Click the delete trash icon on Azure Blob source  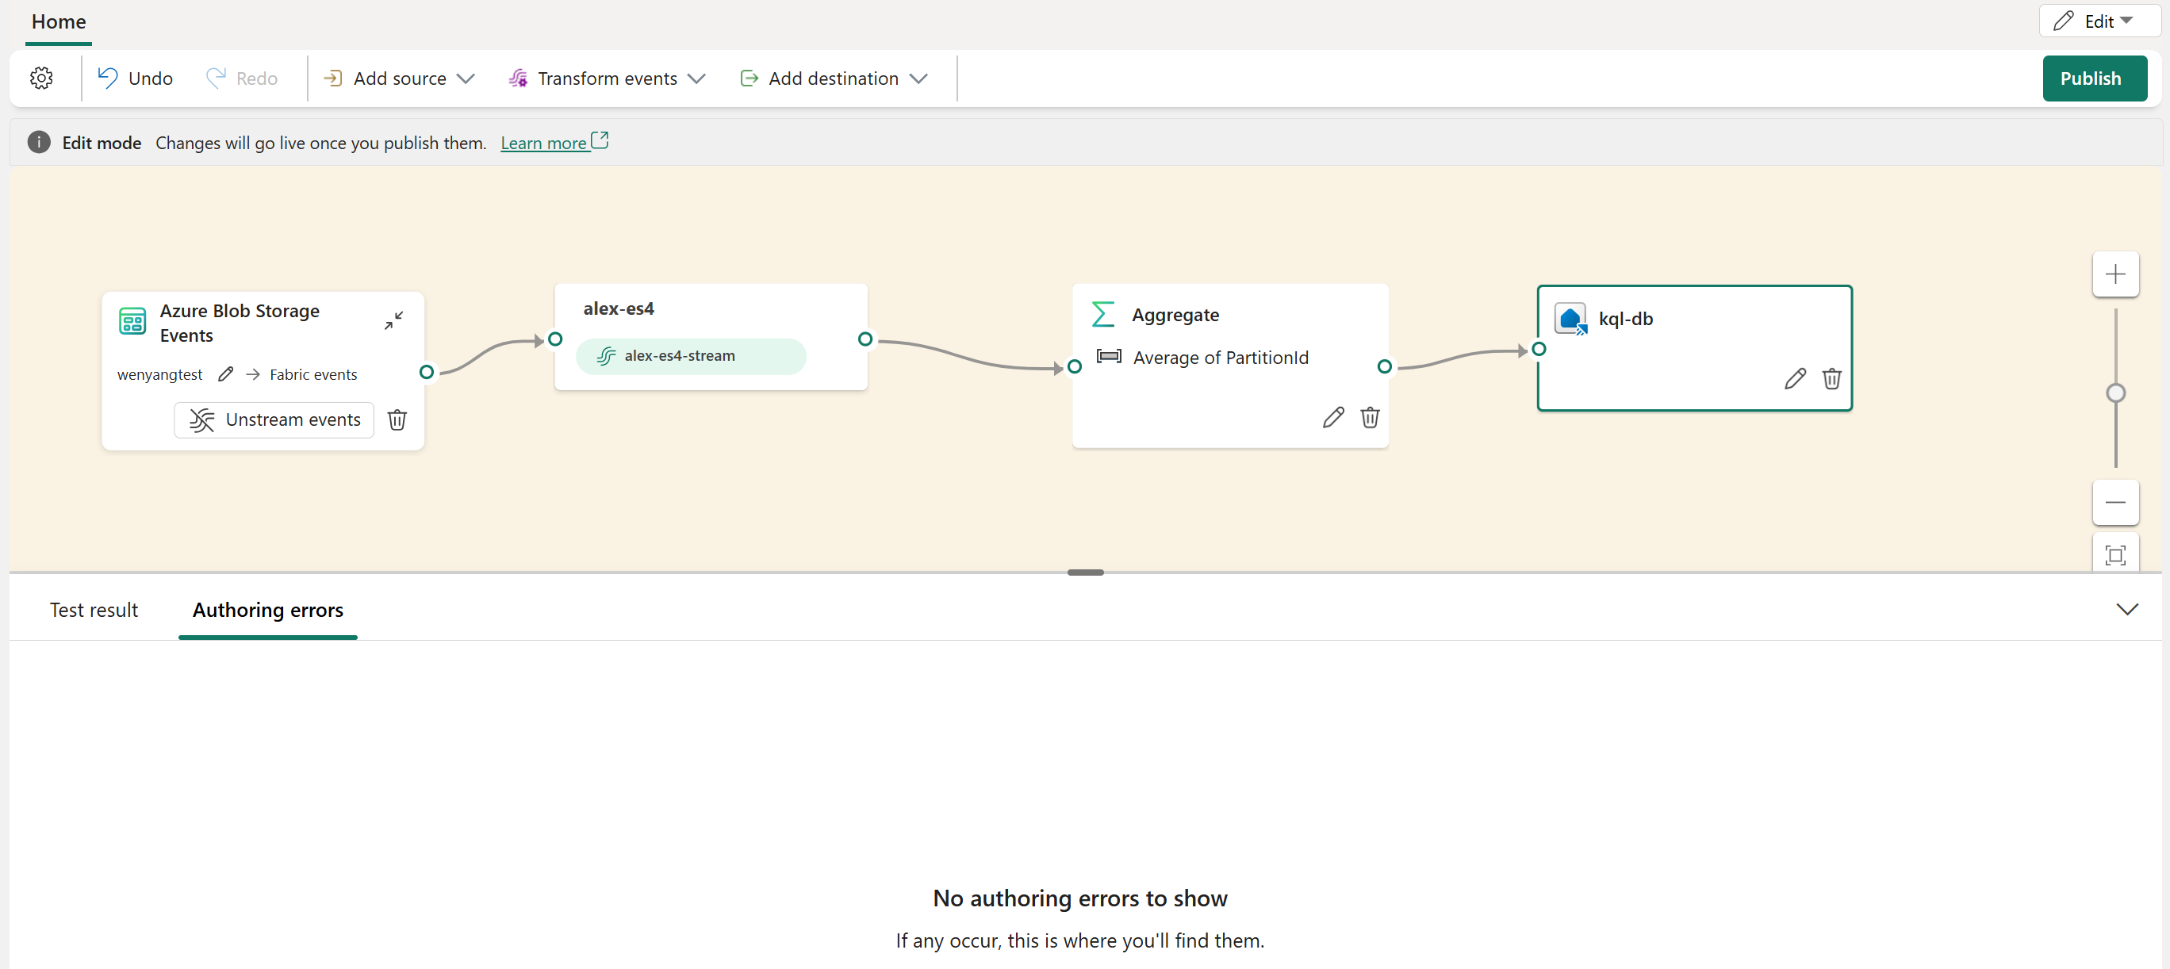coord(397,419)
